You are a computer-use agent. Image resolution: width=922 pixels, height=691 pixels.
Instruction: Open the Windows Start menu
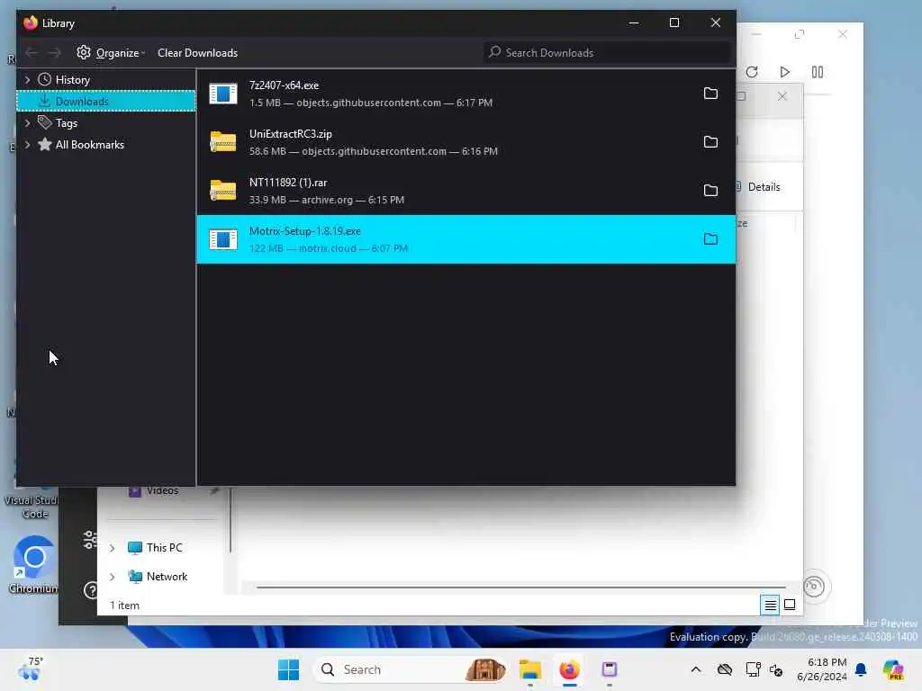[x=289, y=669]
